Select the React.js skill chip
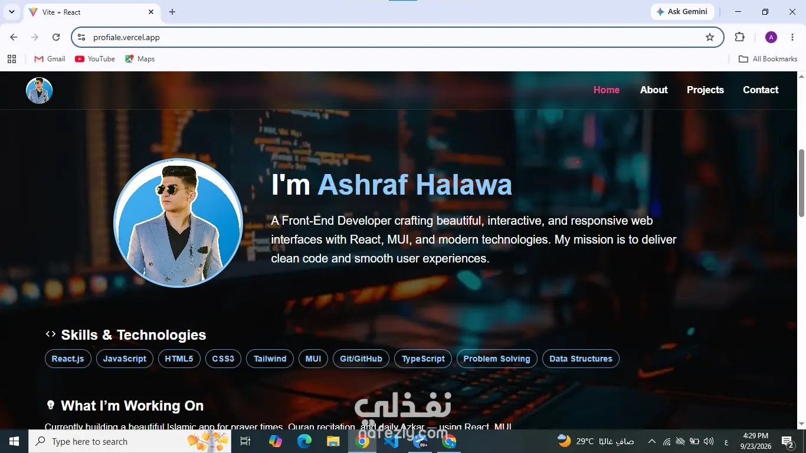 pos(68,359)
